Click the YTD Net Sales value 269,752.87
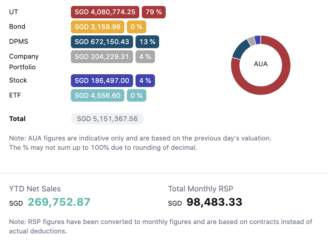 click(59, 202)
